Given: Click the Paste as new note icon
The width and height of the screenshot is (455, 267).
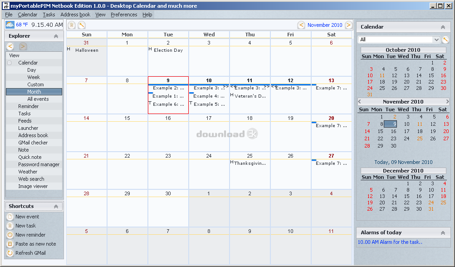Looking at the screenshot, I should (10, 244).
